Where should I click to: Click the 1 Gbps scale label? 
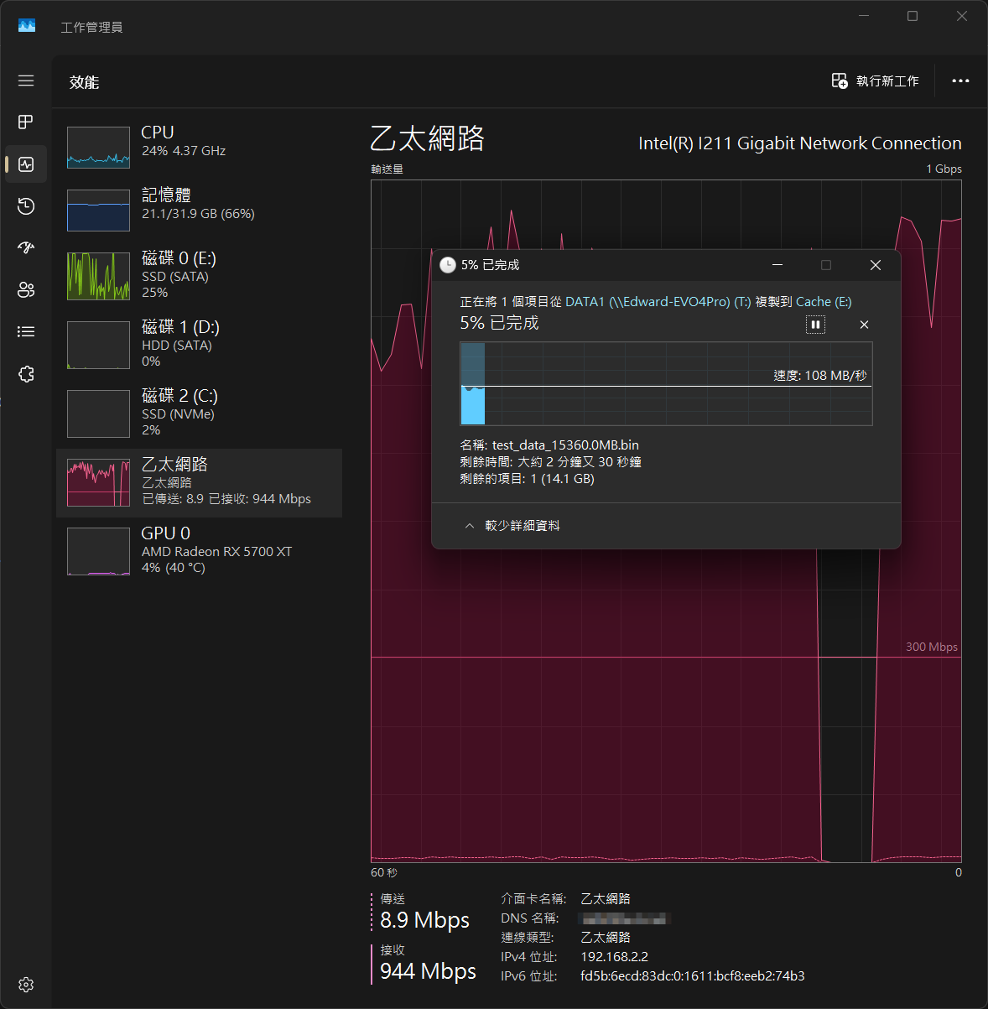[944, 169]
